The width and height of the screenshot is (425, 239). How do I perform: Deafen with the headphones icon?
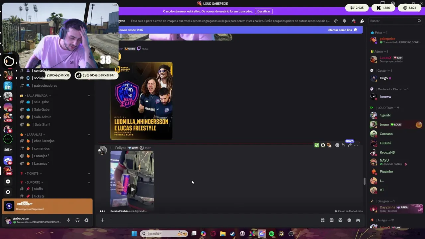coord(77,220)
